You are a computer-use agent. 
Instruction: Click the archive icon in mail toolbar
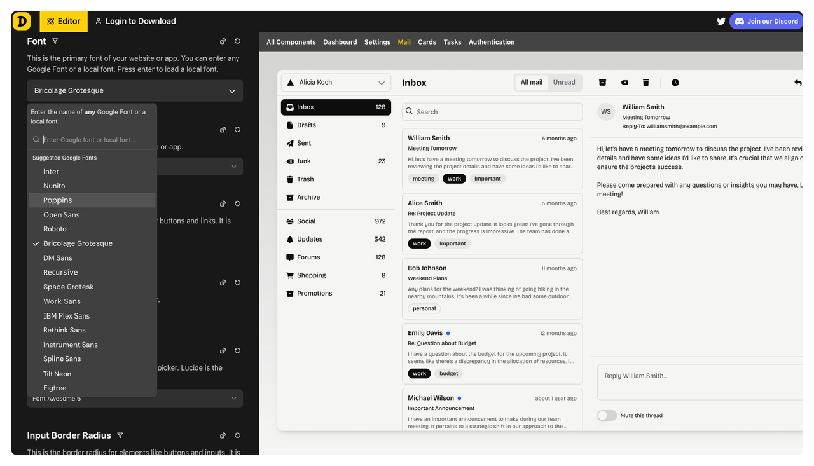(603, 83)
